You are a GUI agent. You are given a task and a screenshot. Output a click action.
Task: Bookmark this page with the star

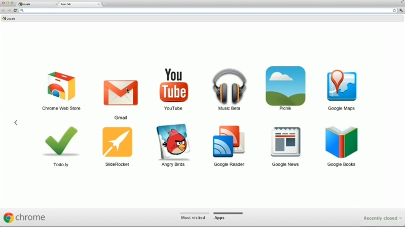pyautogui.click(x=394, y=10)
